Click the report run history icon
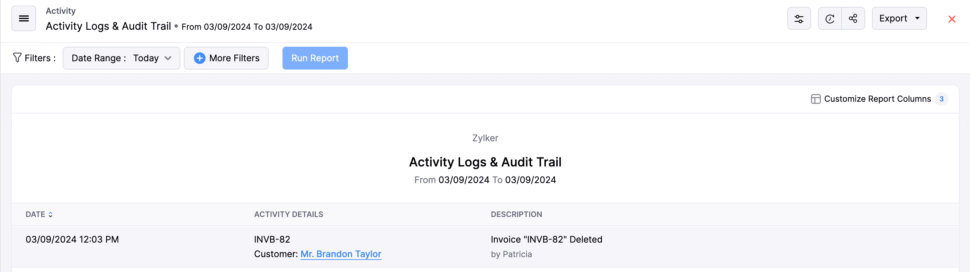The width and height of the screenshot is (970, 272). click(x=829, y=18)
